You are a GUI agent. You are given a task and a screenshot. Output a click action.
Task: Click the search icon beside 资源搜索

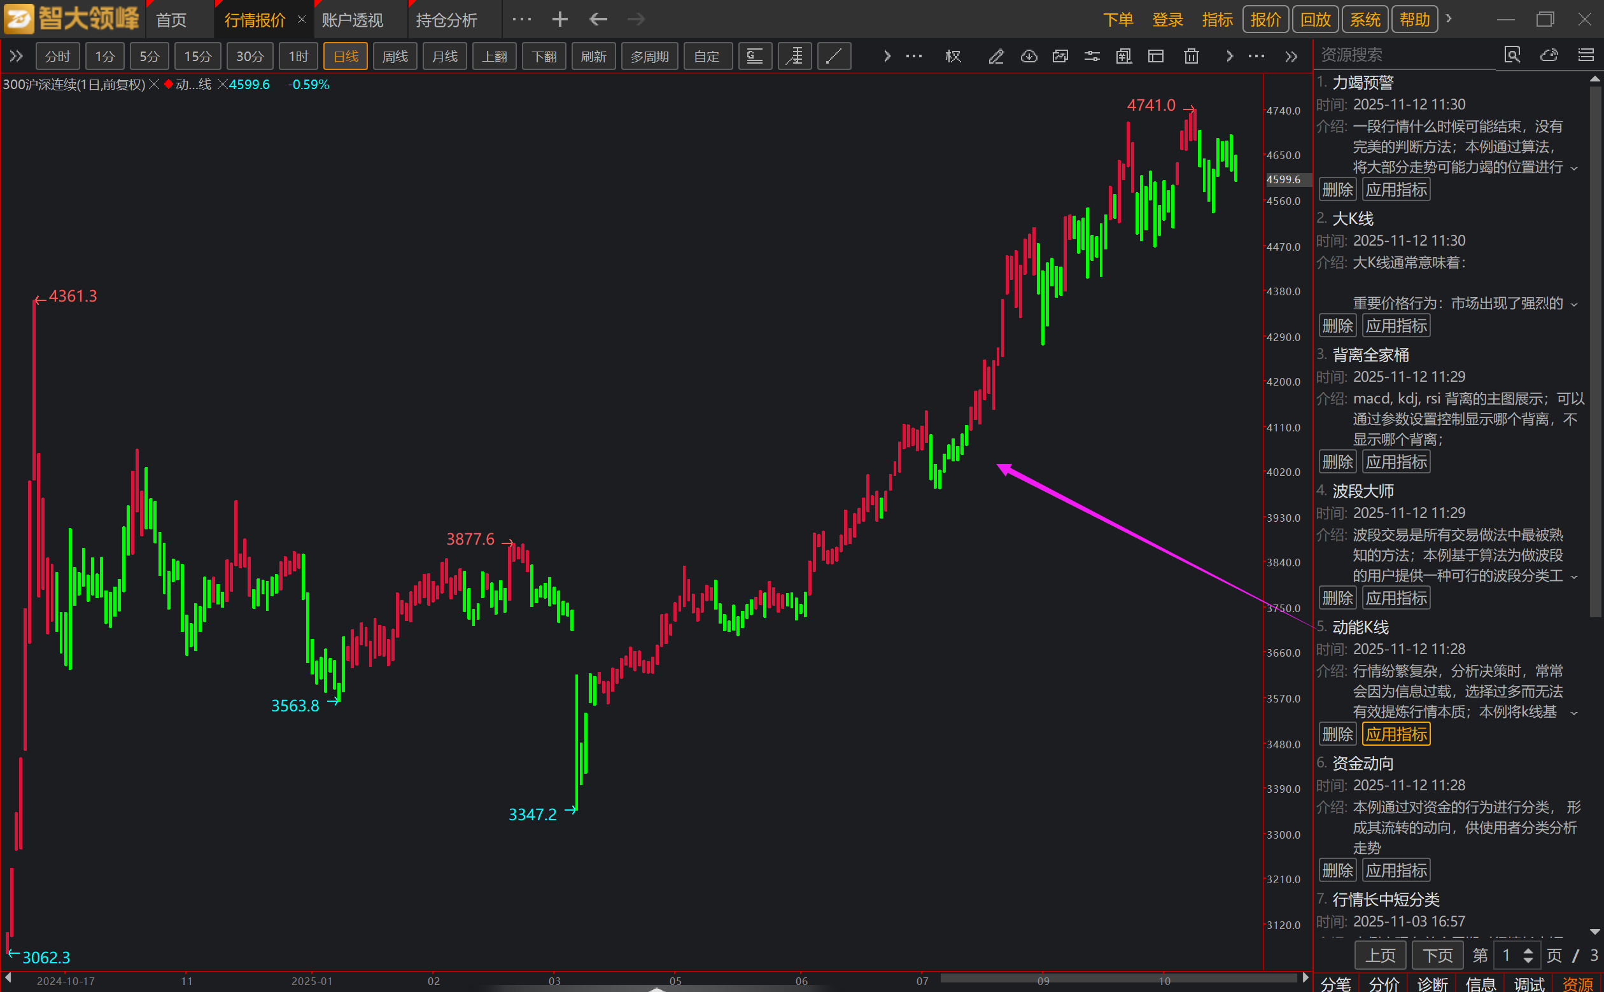pos(1512,55)
